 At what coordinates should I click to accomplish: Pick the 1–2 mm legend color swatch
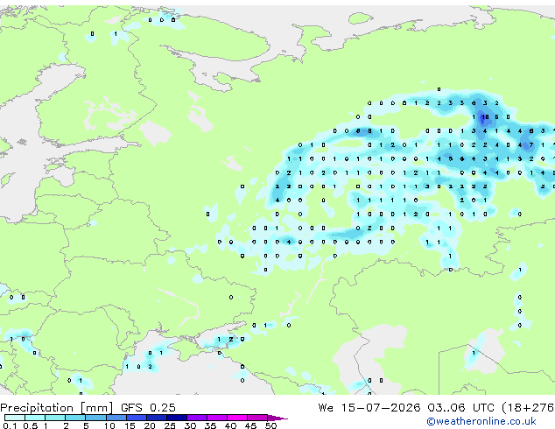click(55, 418)
